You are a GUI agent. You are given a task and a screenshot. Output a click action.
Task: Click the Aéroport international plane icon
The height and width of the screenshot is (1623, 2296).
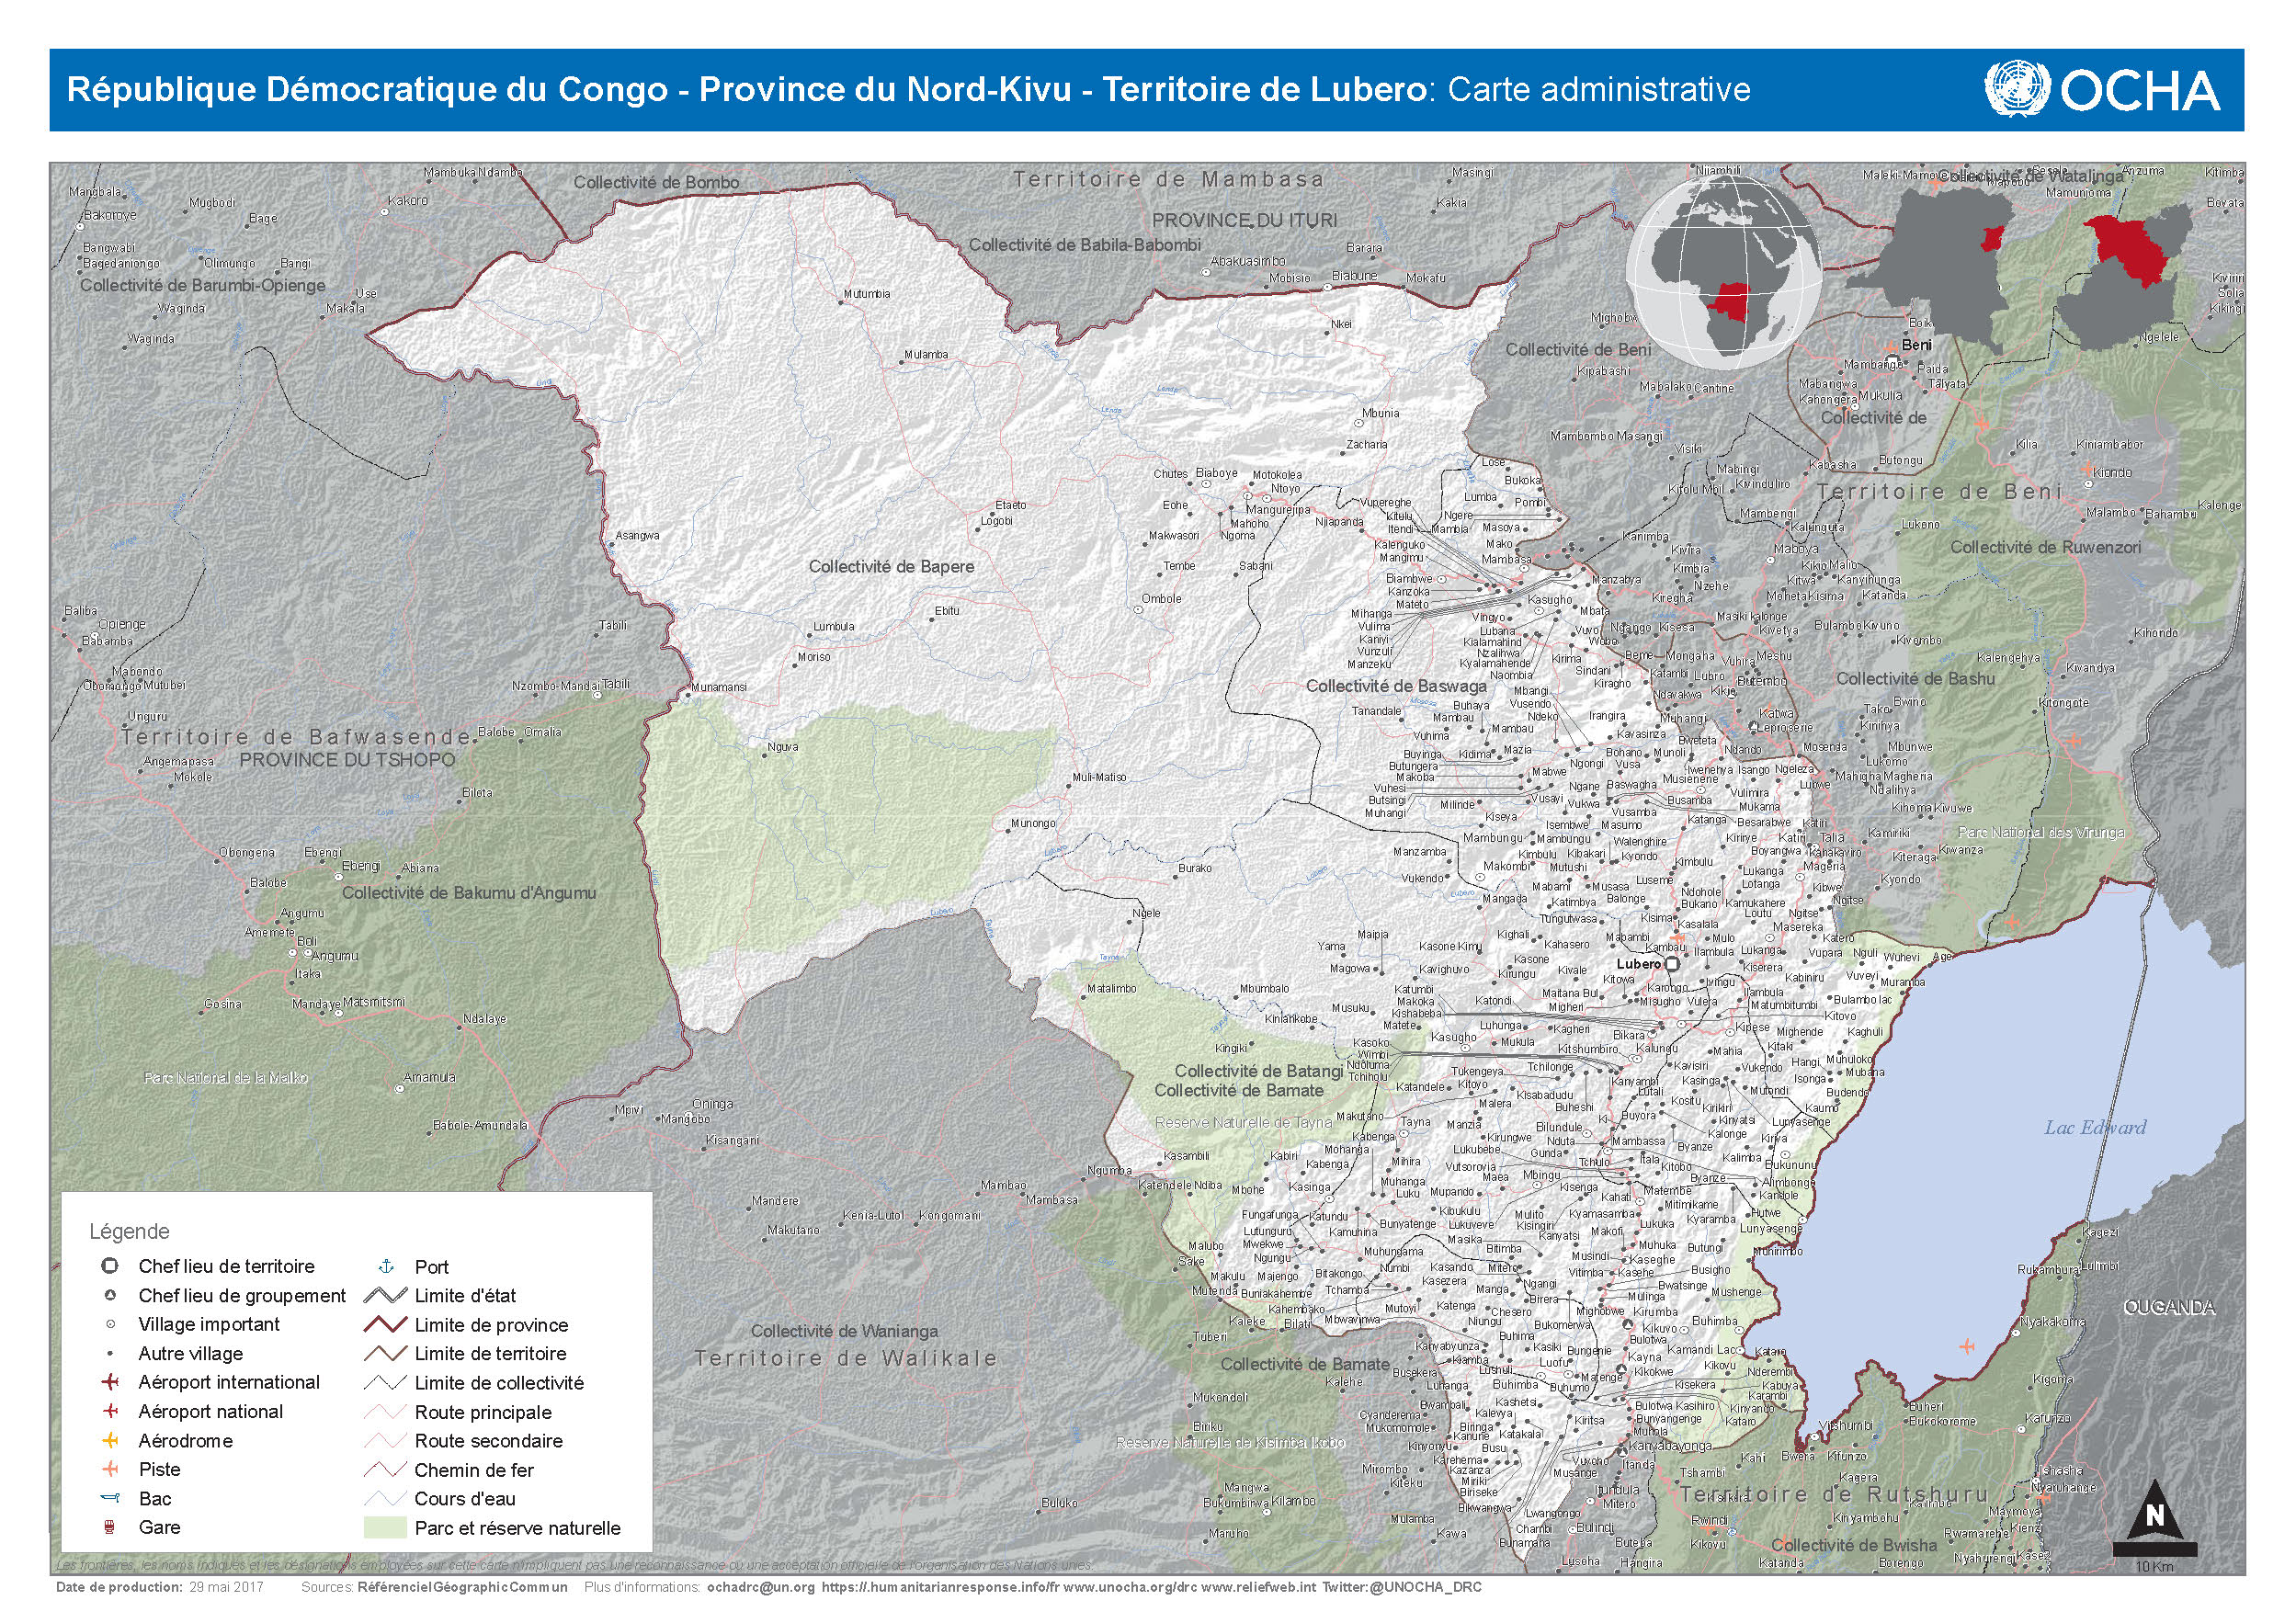click(x=110, y=1382)
